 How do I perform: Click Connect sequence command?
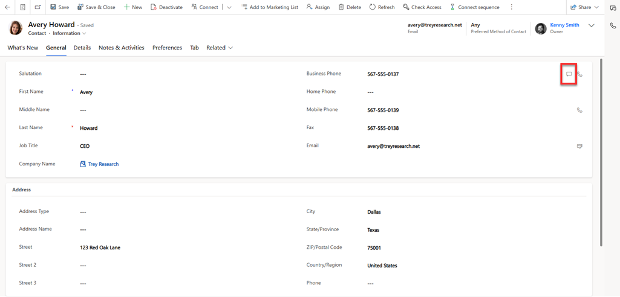474,7
